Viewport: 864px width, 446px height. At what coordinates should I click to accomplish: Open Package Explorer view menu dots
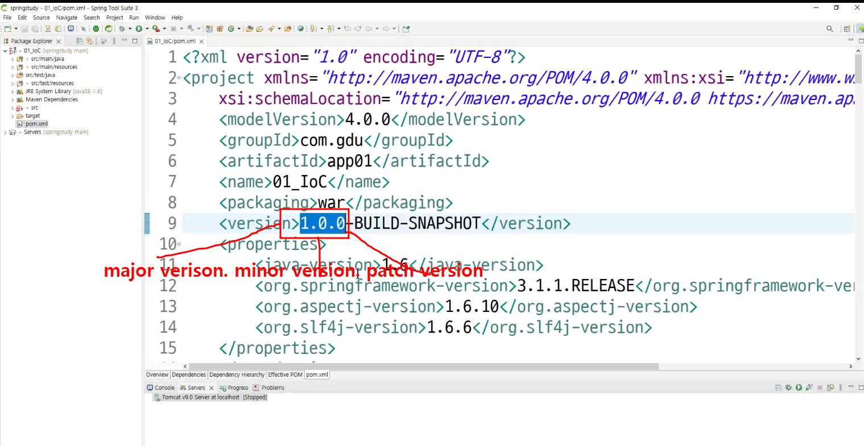tap(114, 41)
